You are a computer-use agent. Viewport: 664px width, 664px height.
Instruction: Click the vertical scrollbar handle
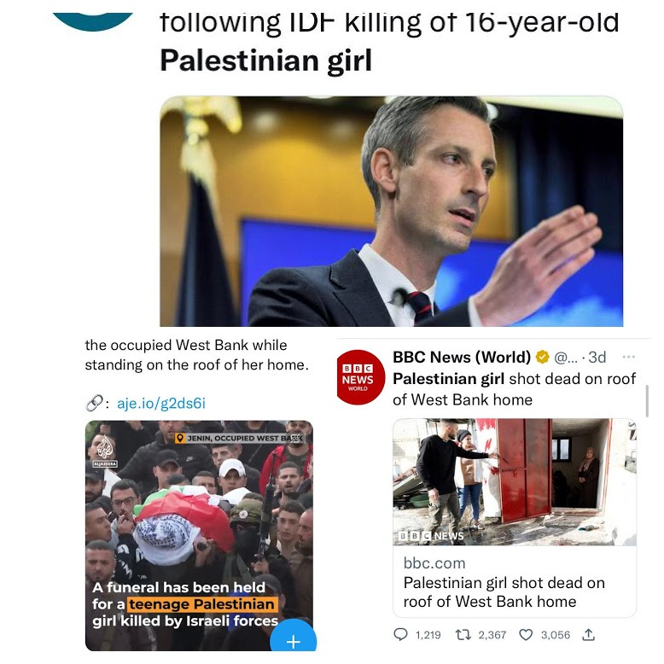[x=647, y=401]
